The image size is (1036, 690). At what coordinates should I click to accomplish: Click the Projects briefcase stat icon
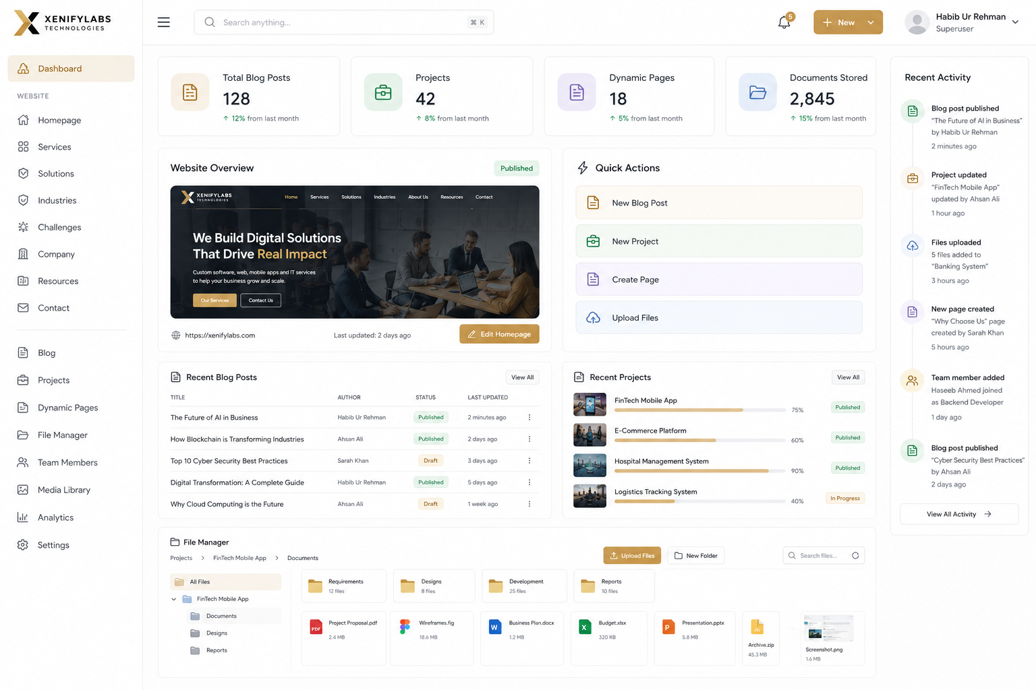pyautogui.click(x=383, y=92)
